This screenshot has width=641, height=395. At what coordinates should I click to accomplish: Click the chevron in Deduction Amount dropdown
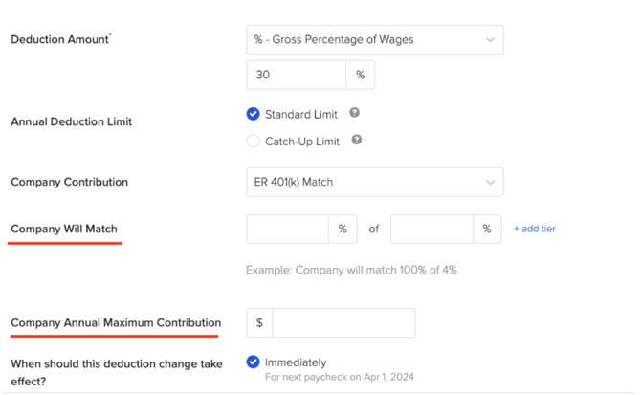(x=490, y=40)
